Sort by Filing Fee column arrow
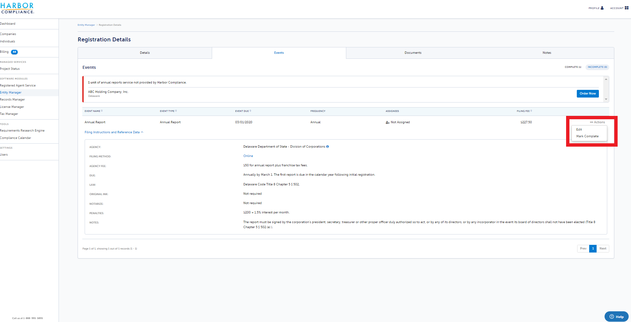 click(x=531, y=111)
